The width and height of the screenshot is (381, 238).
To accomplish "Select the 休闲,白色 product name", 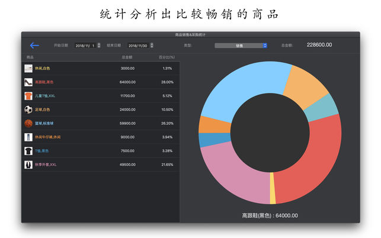I will [42, 69].
